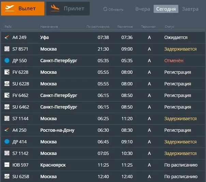This screenshot has height=182, width=206.
Task: Sort by the Статус column header
Action: tap(169, 27)
